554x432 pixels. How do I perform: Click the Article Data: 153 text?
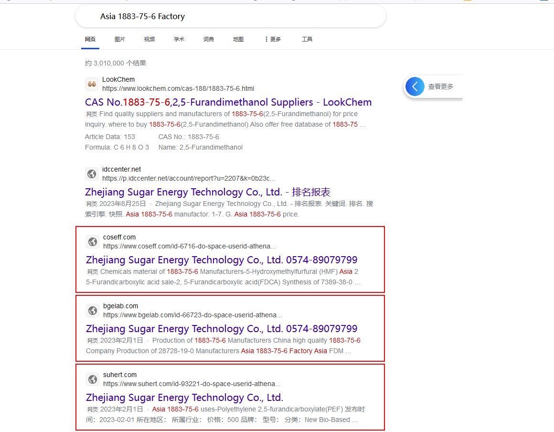coord(110,137)
